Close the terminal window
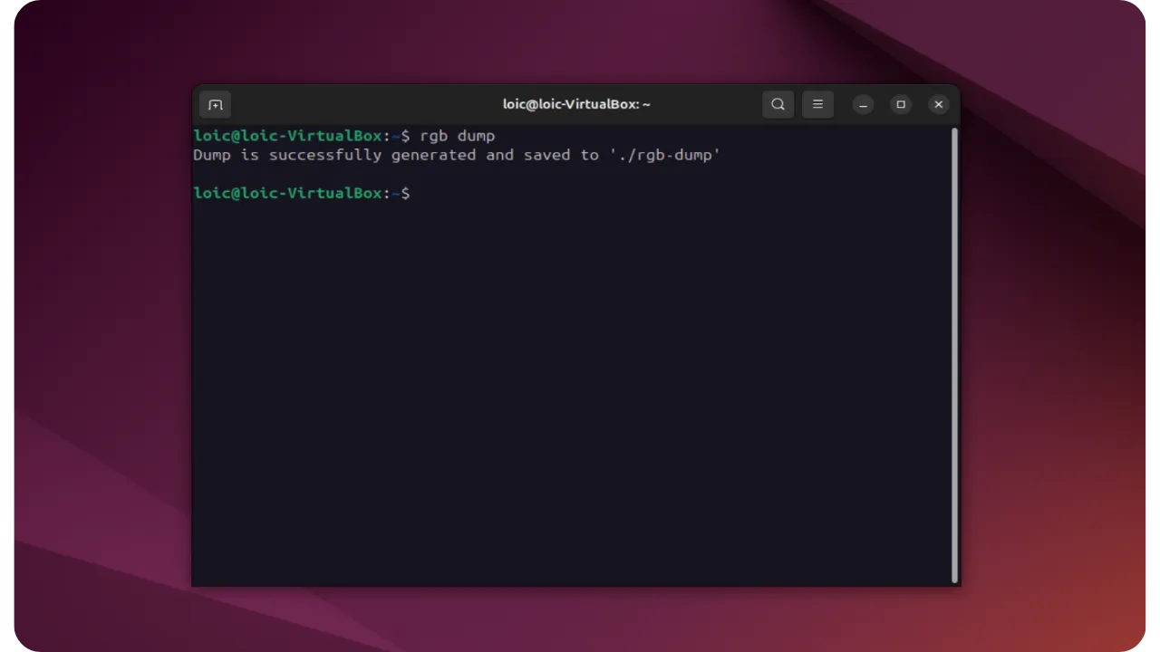This screenshot has height=652, width=1160. pyautogui.click(x=938, y=104)
